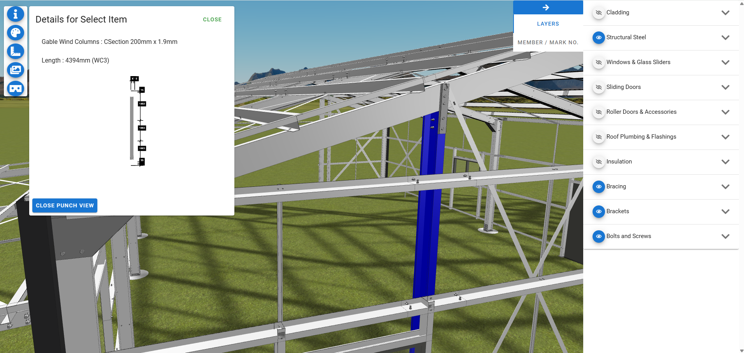Expand the Insulation chevron
This screenshot has height=353, width=744.
tap(725, 162)
